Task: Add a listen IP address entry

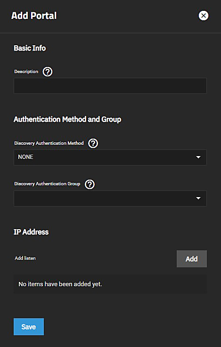Action: coord(192,259)
